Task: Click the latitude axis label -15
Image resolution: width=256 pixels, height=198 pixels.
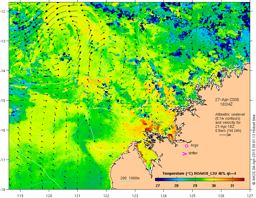Action: click(x=3, y=100)
